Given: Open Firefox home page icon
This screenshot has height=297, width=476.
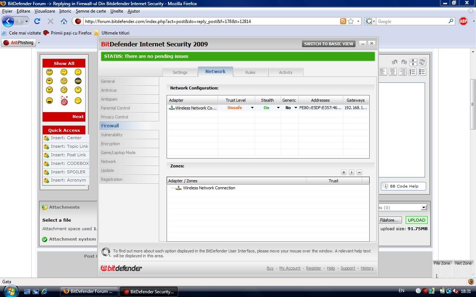Looking at the screenshot, I should [64, 21].
